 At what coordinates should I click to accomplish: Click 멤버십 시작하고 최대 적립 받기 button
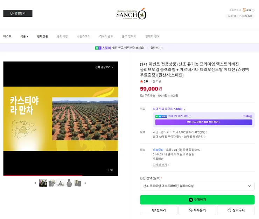204,122
